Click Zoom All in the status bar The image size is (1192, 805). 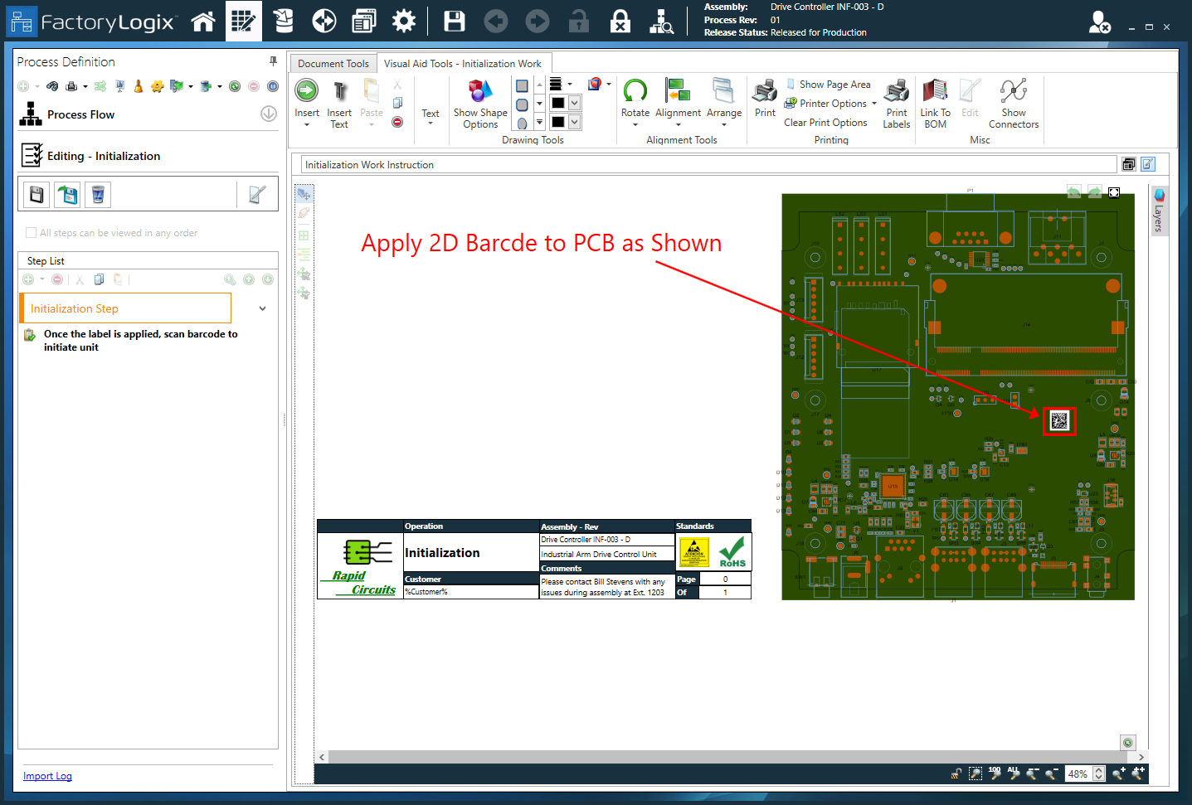pyautogui.click(x=1013, y=773)
